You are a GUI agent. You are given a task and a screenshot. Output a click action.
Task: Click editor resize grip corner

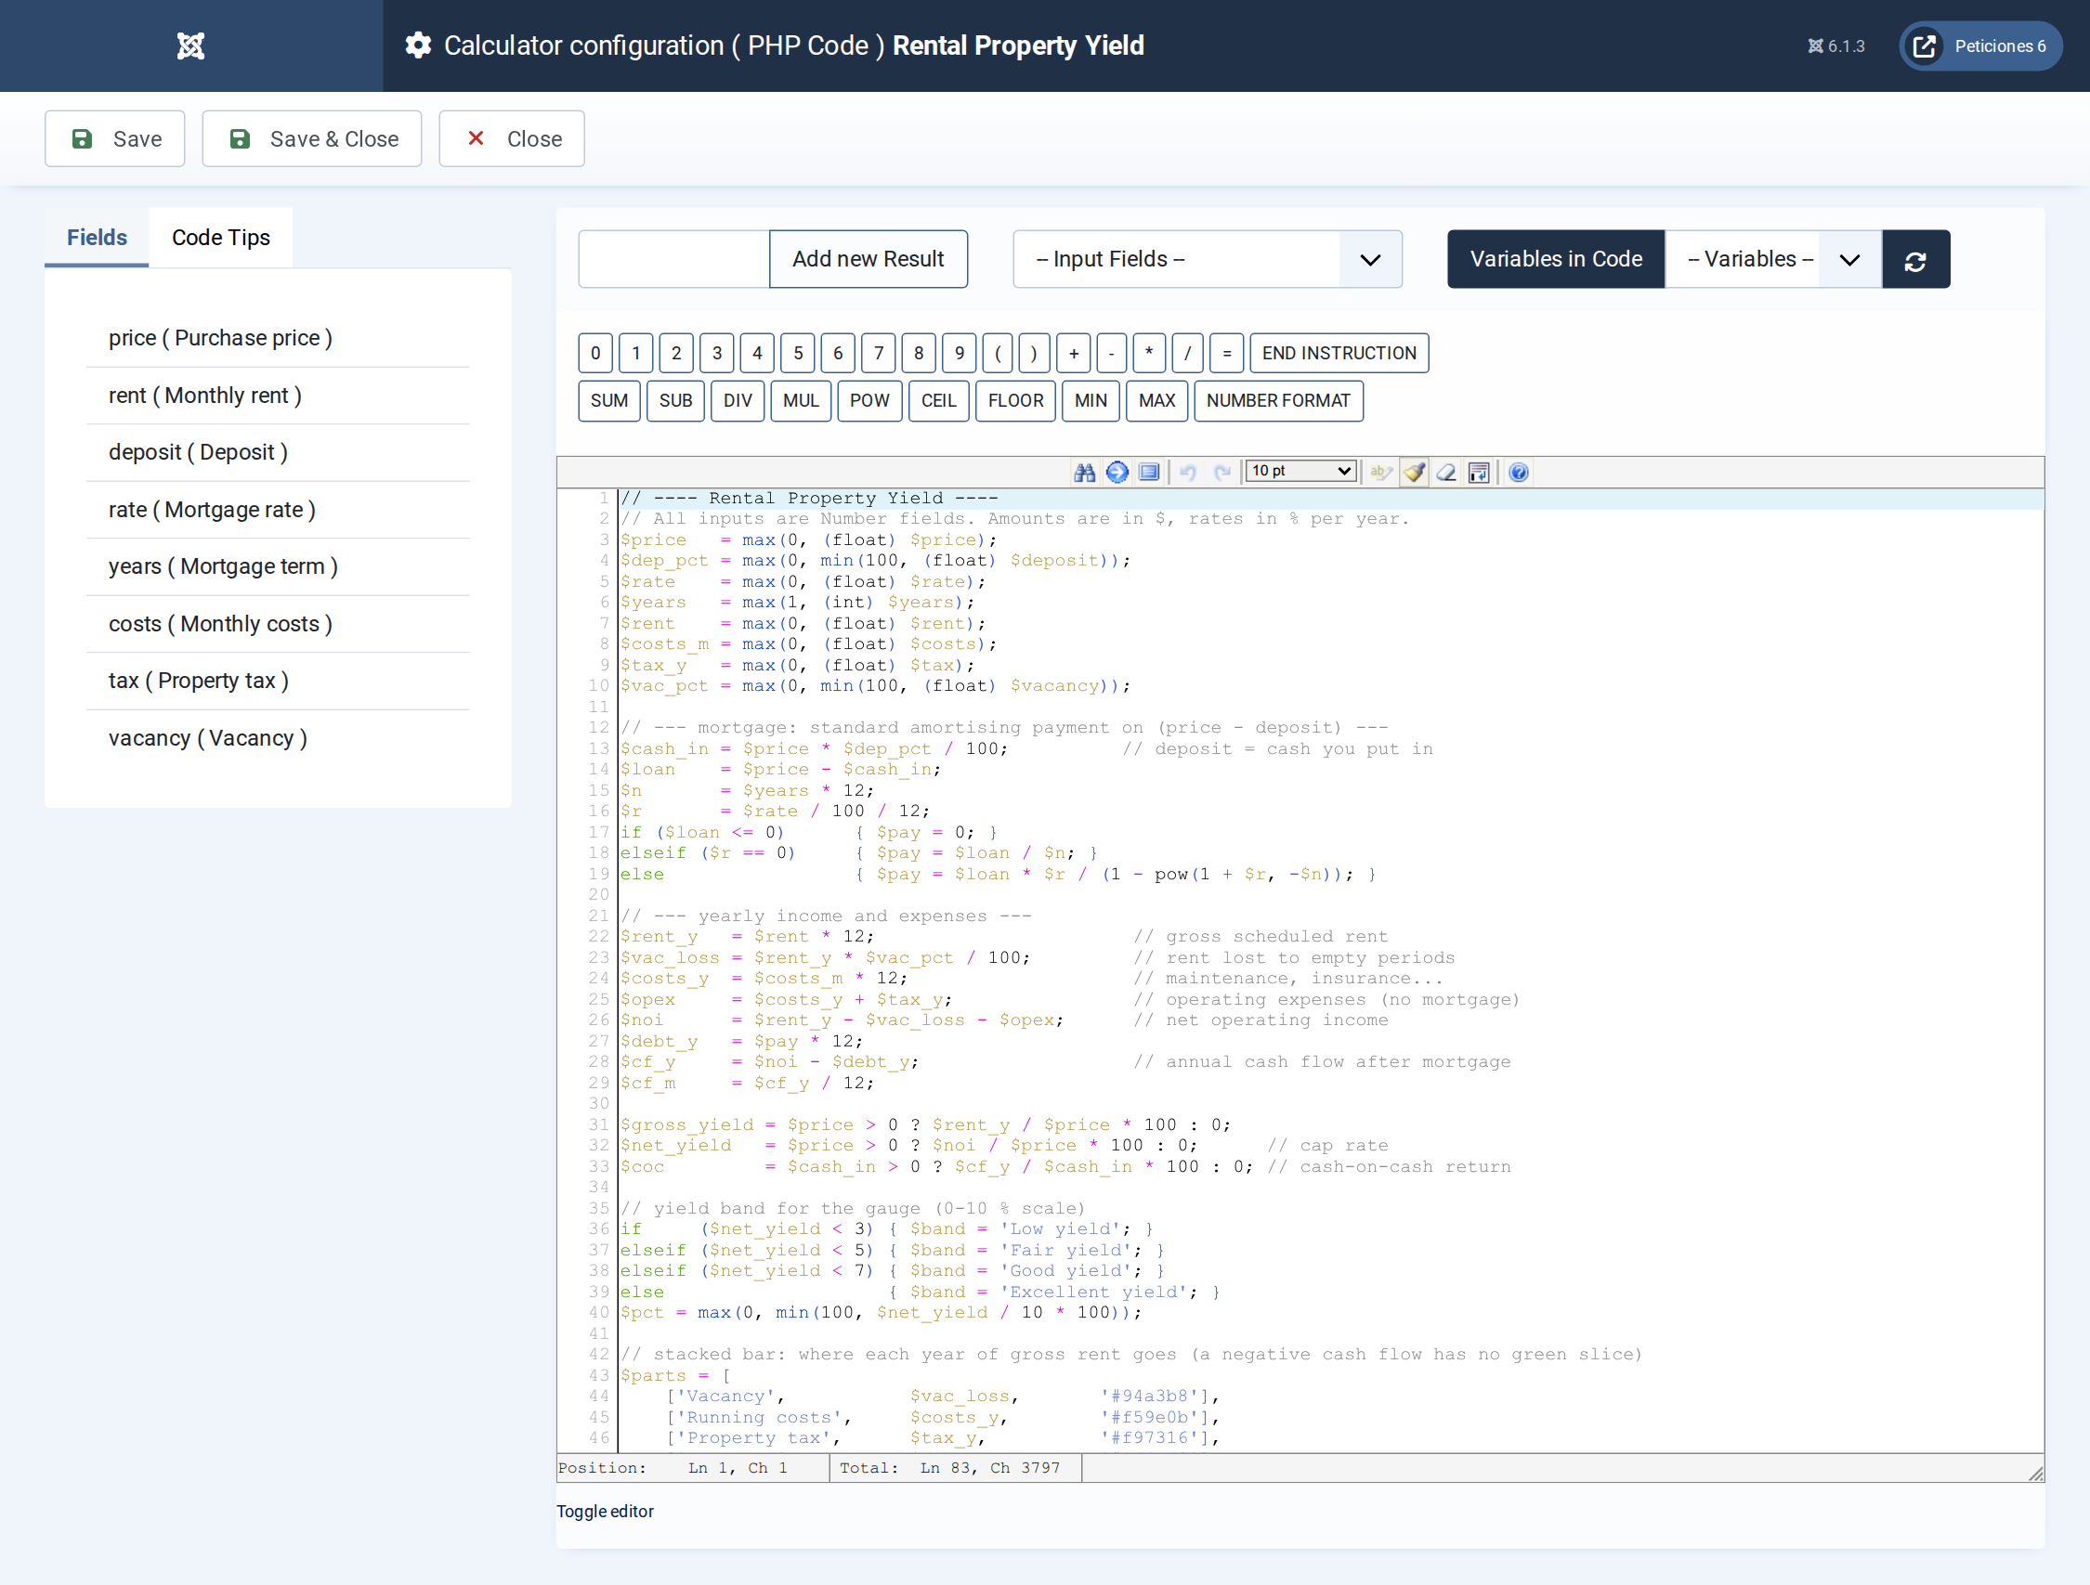[2035, 1473]
